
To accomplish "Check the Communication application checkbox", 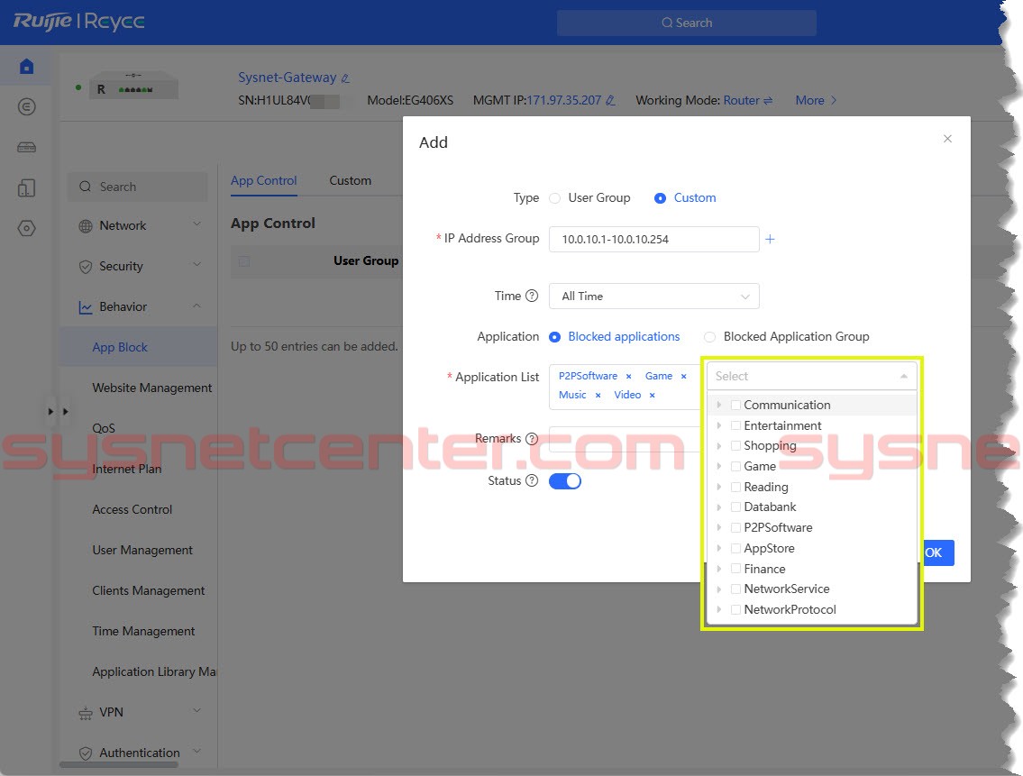I will pyautogui.click(x=735, y=405).
